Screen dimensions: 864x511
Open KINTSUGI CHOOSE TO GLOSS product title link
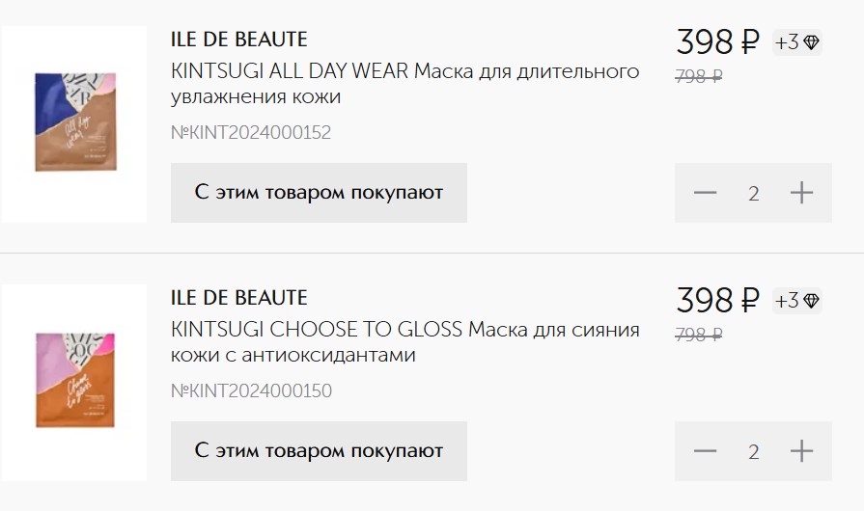pos(405,342)
